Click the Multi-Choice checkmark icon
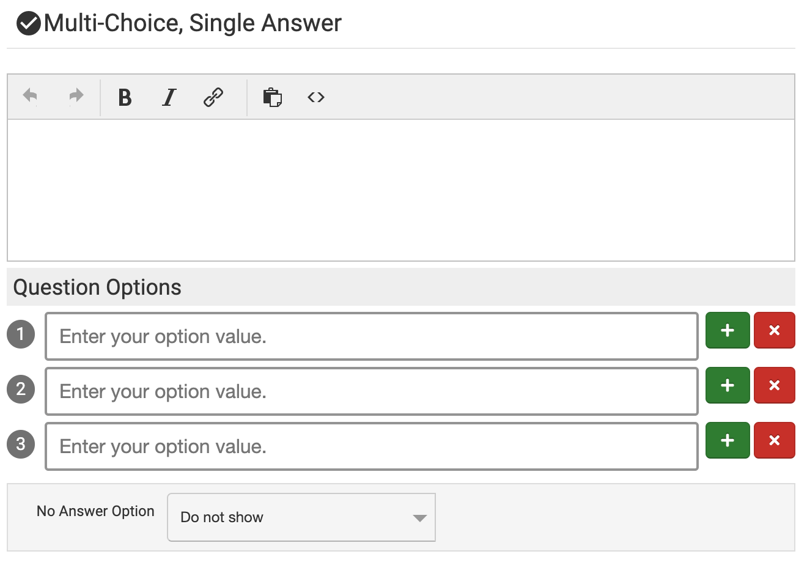Screen dimensions: 807x565 [28, 24]
